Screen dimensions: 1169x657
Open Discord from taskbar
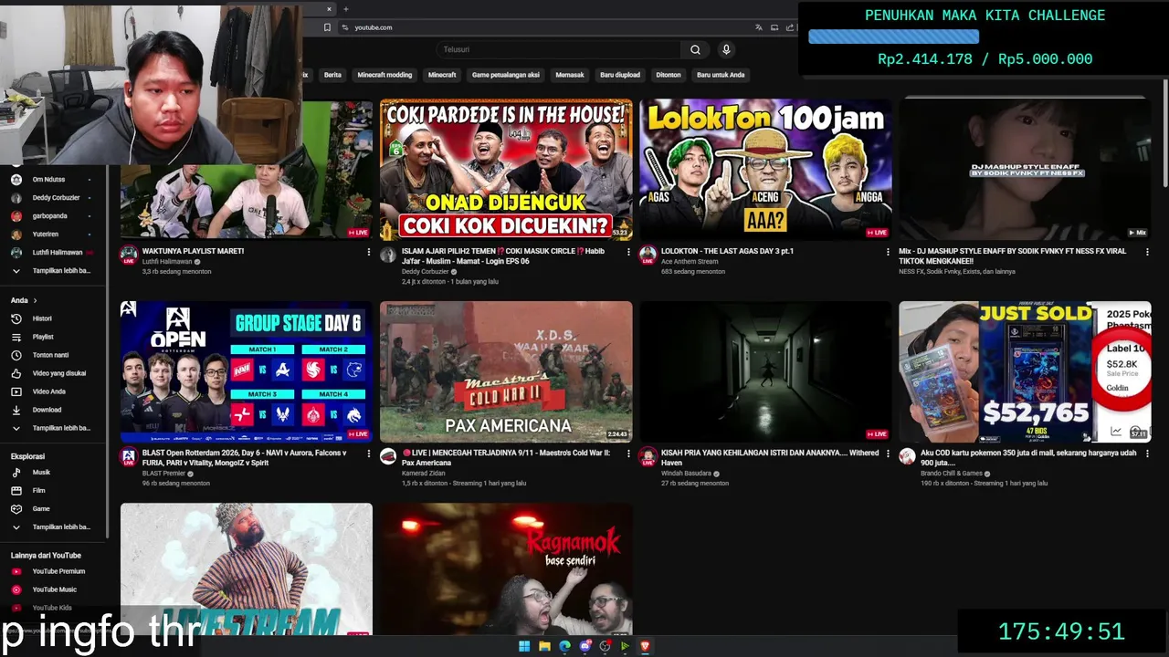pyautogui.click(x=584, y=646)
